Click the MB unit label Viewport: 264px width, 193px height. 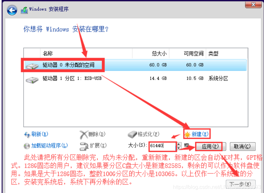click(187, 145)
